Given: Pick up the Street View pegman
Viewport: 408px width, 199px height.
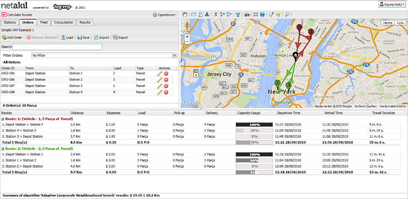Looking at the screenshot, I should coord(187,26).
